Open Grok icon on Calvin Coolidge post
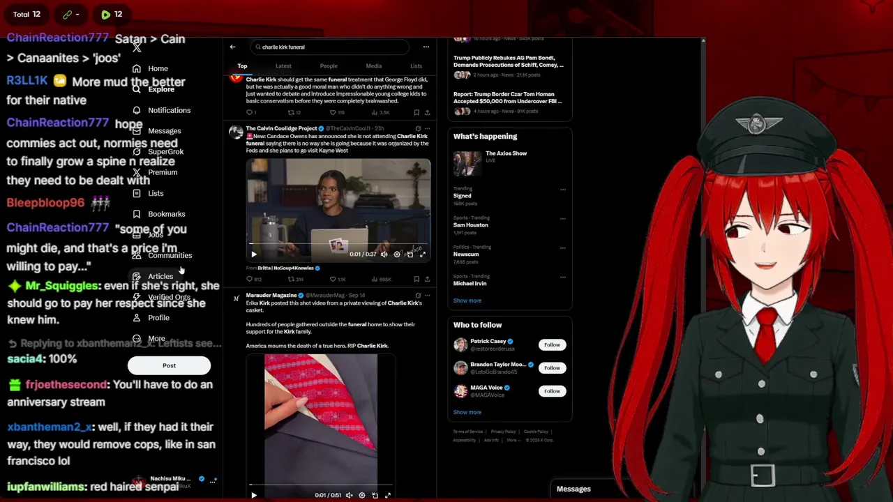This screenshot has width=893, height=502. [x=418, y=128]
